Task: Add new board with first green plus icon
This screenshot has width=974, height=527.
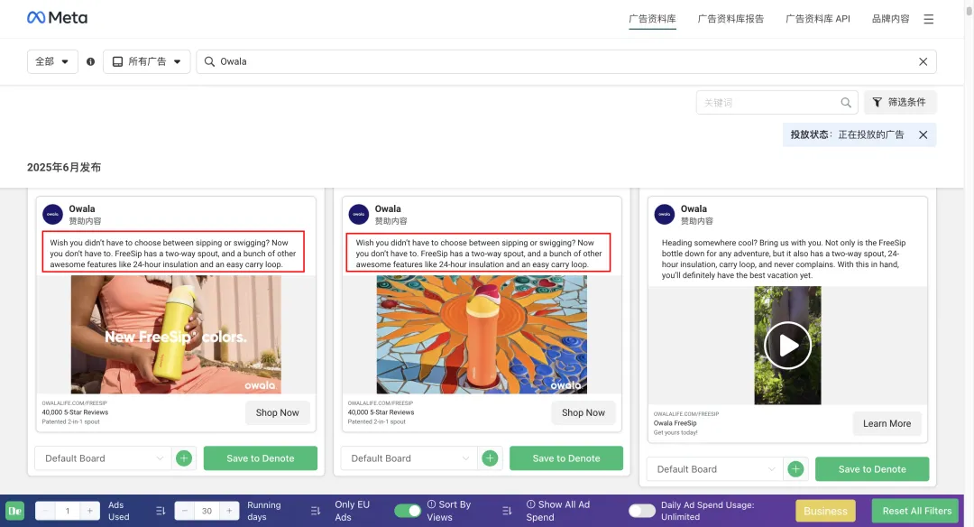Action: (184, 458)
